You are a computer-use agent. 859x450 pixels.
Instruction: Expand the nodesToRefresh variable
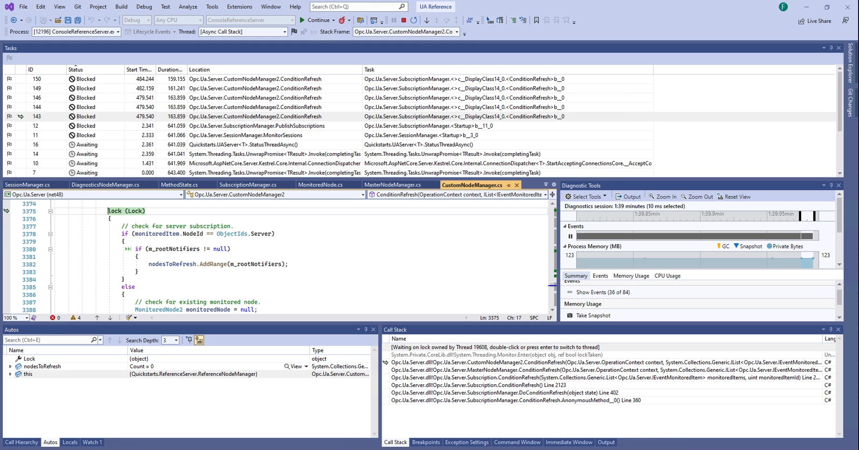coord(10,367)
